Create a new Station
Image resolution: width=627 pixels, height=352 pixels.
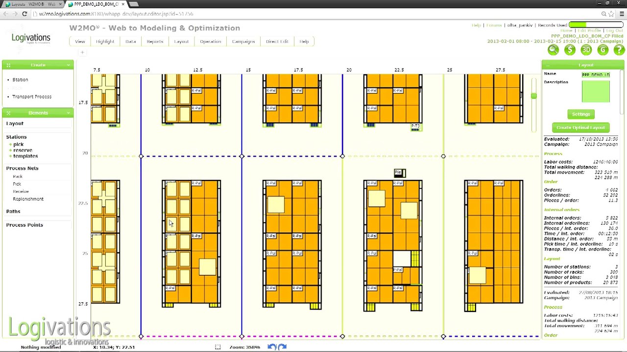(x=20, y=80)
